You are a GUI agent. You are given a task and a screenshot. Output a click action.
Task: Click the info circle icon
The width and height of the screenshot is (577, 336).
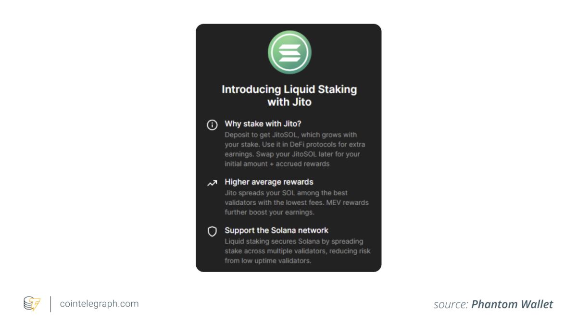[212, 125]
